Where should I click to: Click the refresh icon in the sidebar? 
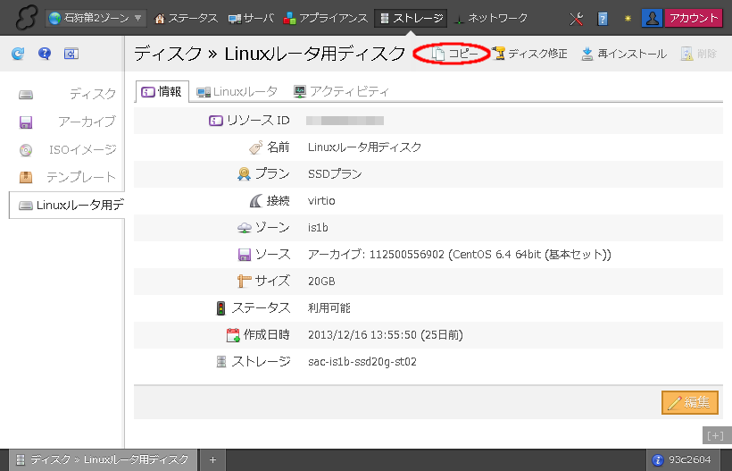point(18,55)
